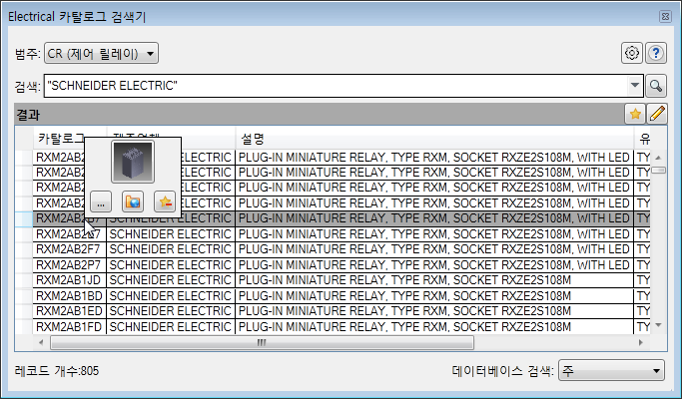
Task: Close the Electrical catalog browser window
Action: pos(665,17)
